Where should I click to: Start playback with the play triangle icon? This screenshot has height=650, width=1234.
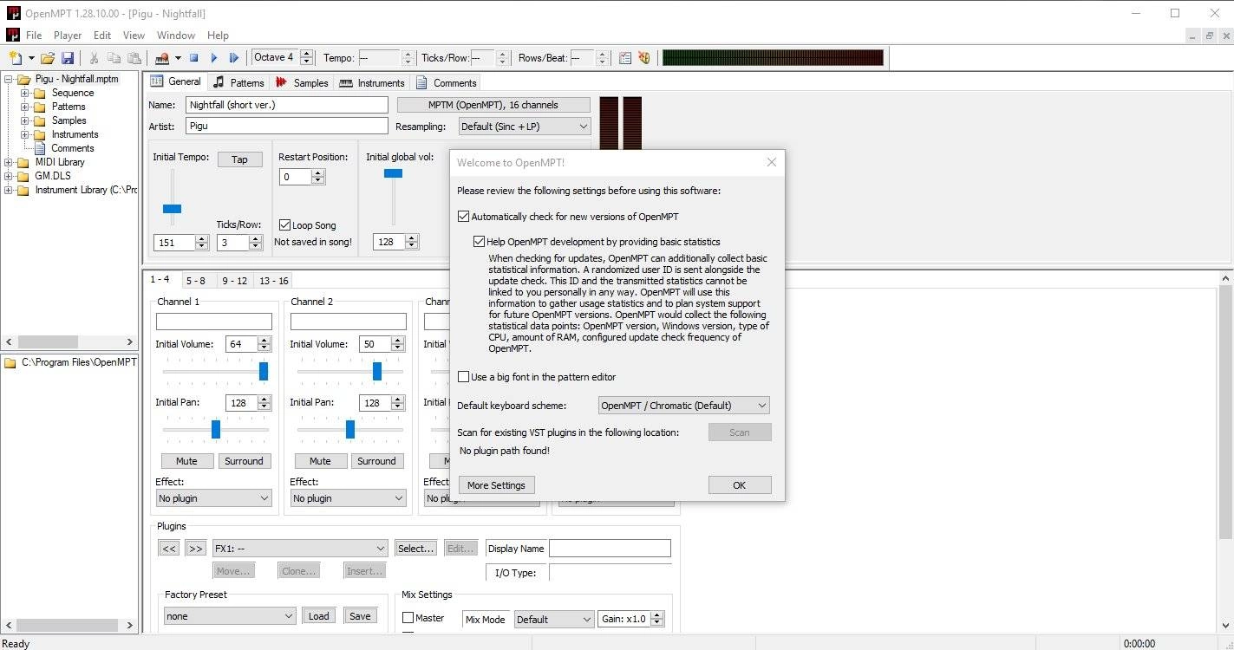click(x=214, y=58)
